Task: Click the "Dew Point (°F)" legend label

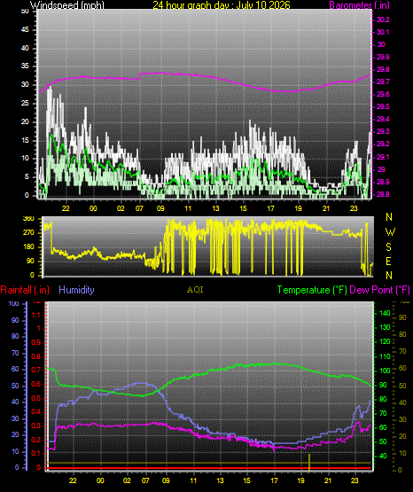Action: [x=379, y=290]
